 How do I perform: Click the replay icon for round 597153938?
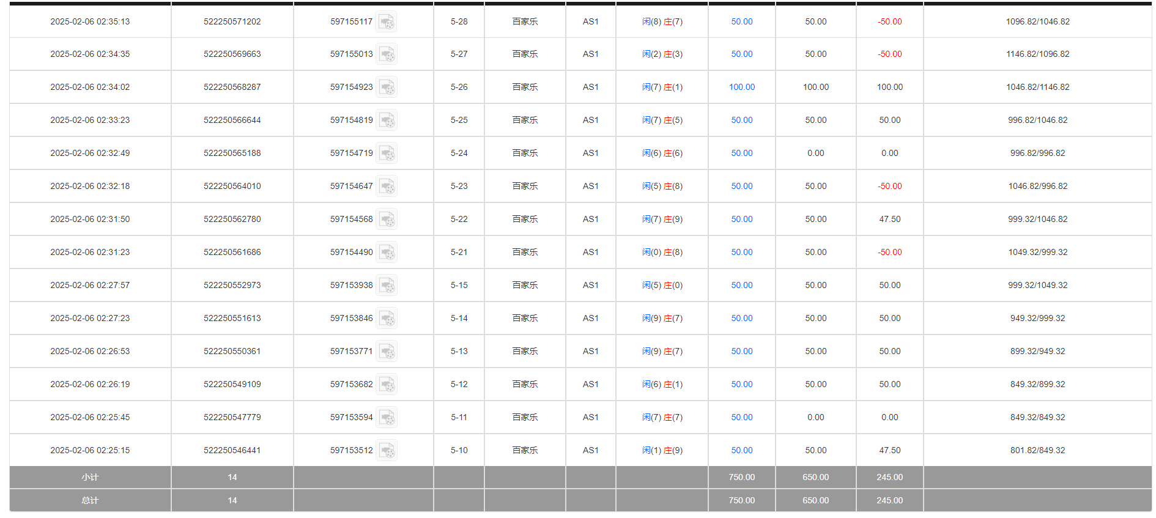(x=386, y=286)
